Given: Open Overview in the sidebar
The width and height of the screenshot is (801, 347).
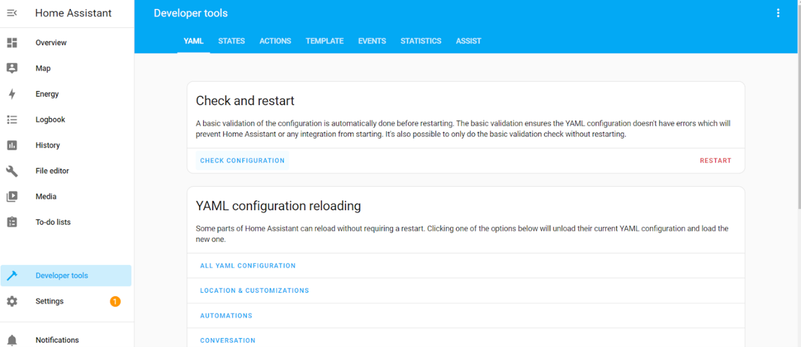Looking at the screenshot, I should (66, 42).
